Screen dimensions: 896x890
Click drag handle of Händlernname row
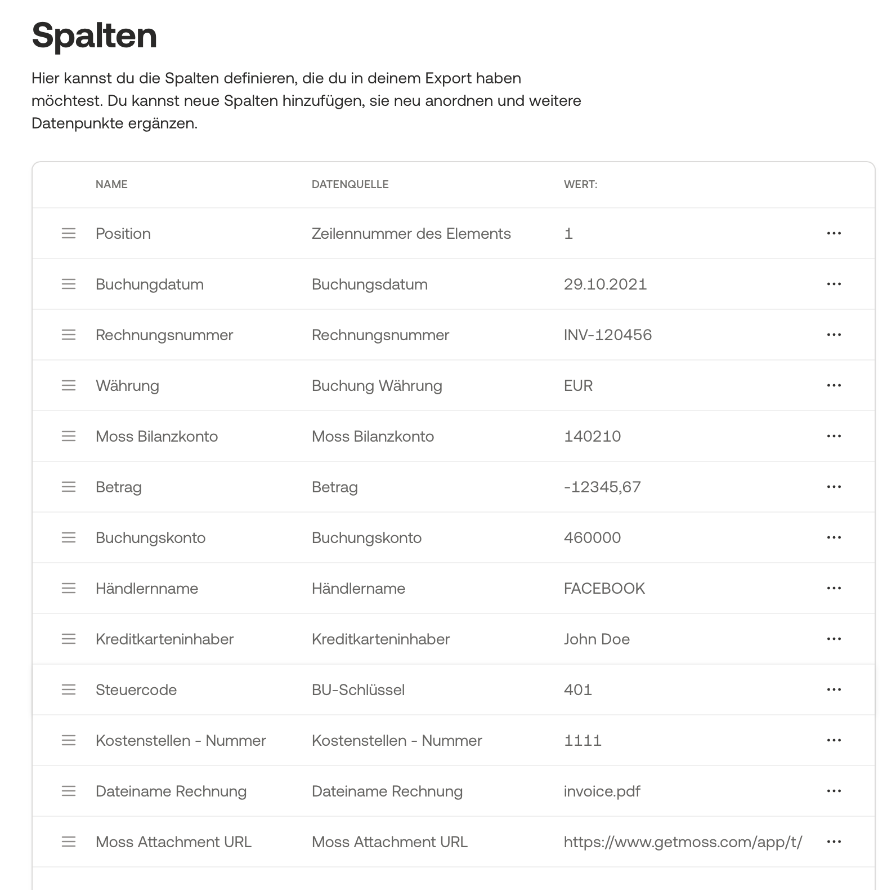[x=69, y=588]
